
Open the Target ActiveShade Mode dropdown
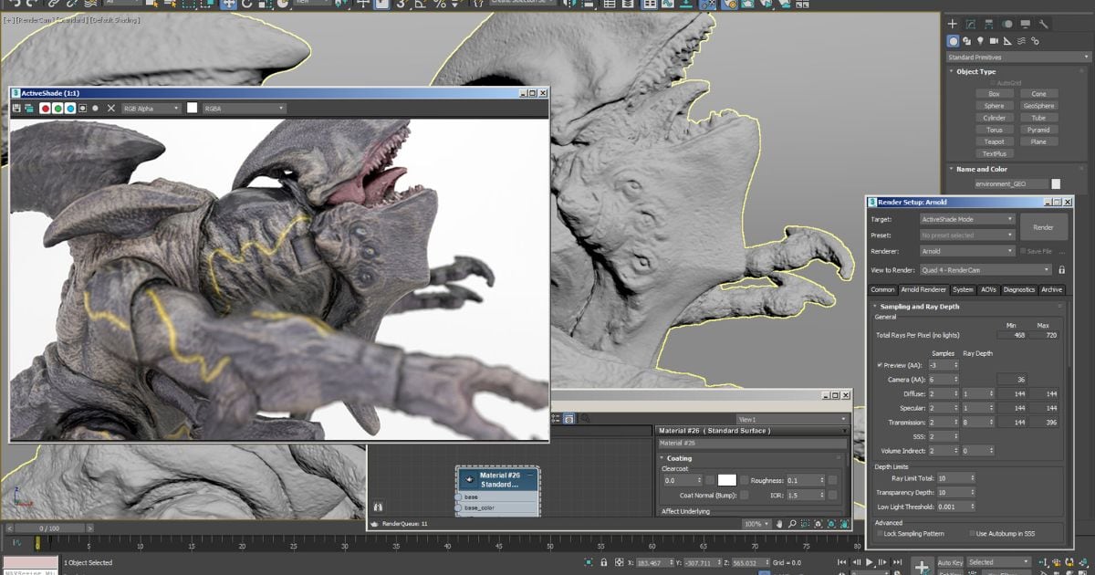tap(967, 219)
